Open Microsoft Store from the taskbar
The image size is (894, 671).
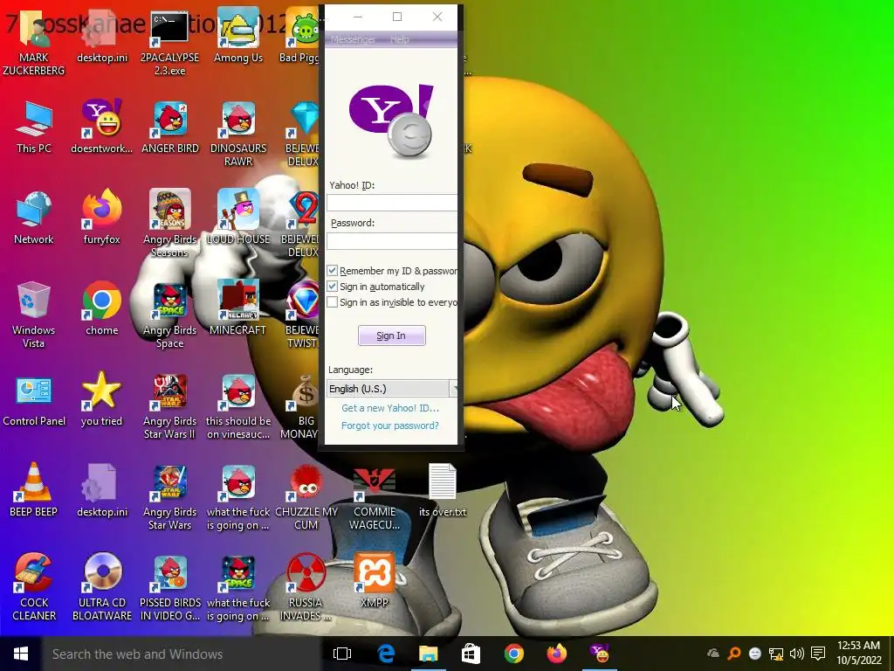click(x=471, y=654)
